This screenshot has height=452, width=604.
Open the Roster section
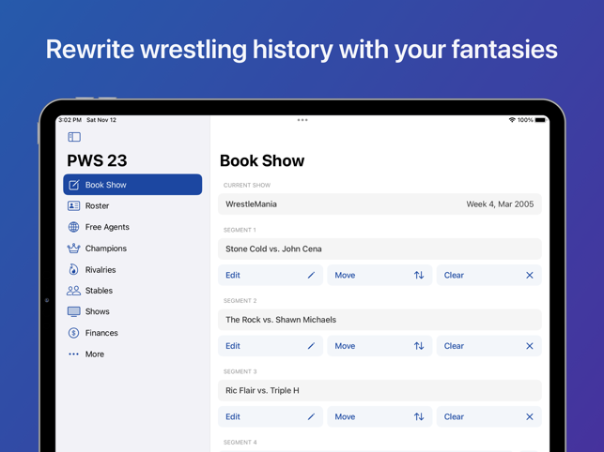tap(132, 205)
